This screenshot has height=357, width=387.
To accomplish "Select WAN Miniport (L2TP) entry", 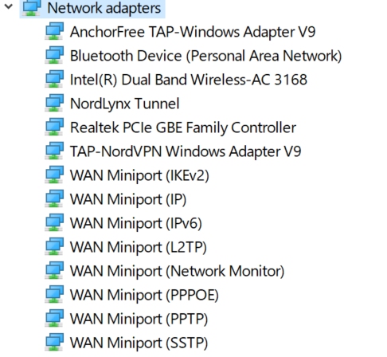I will point(139,247).
